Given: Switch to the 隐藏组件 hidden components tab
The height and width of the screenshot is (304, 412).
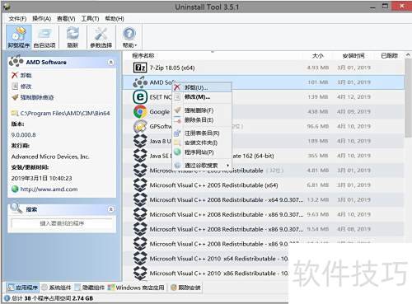Looking at the screenshot, I should pyautogui.click(x=90, y=288).
